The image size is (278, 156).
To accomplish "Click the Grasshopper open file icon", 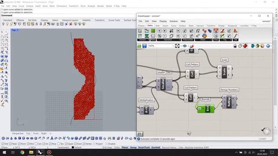I will pyautogui.click(x=139, y=46).
